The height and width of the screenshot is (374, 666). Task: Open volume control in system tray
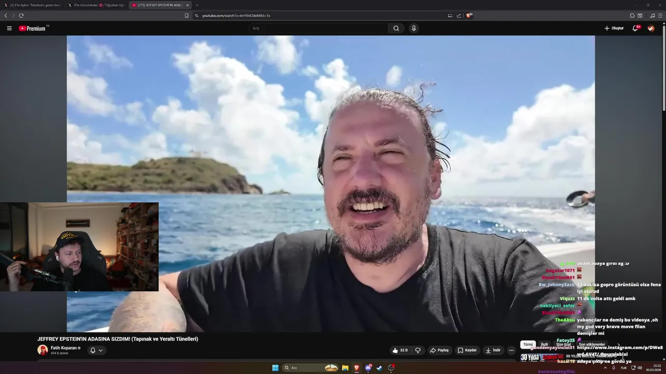(x=639, y=368)
